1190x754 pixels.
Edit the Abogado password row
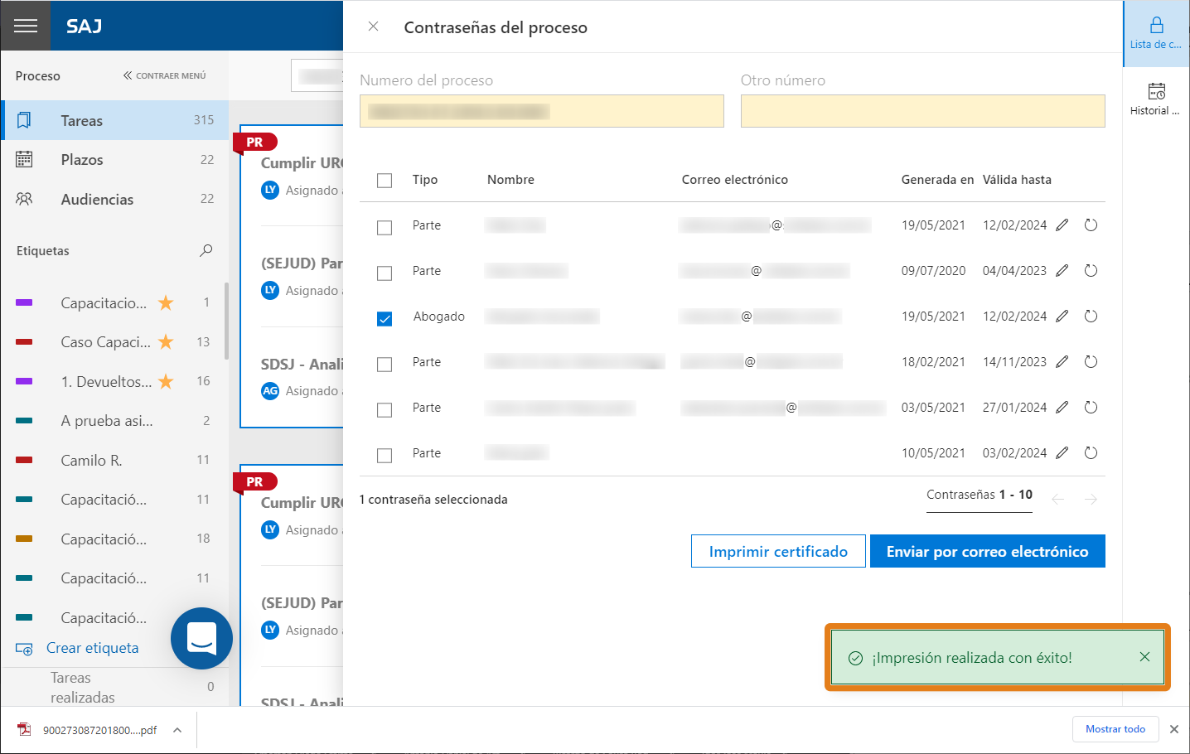coord(1062,317)
